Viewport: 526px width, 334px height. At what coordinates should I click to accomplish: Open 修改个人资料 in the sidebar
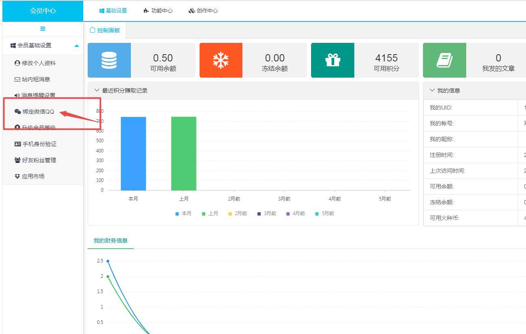pyautogui.click(x=35, y=63)
